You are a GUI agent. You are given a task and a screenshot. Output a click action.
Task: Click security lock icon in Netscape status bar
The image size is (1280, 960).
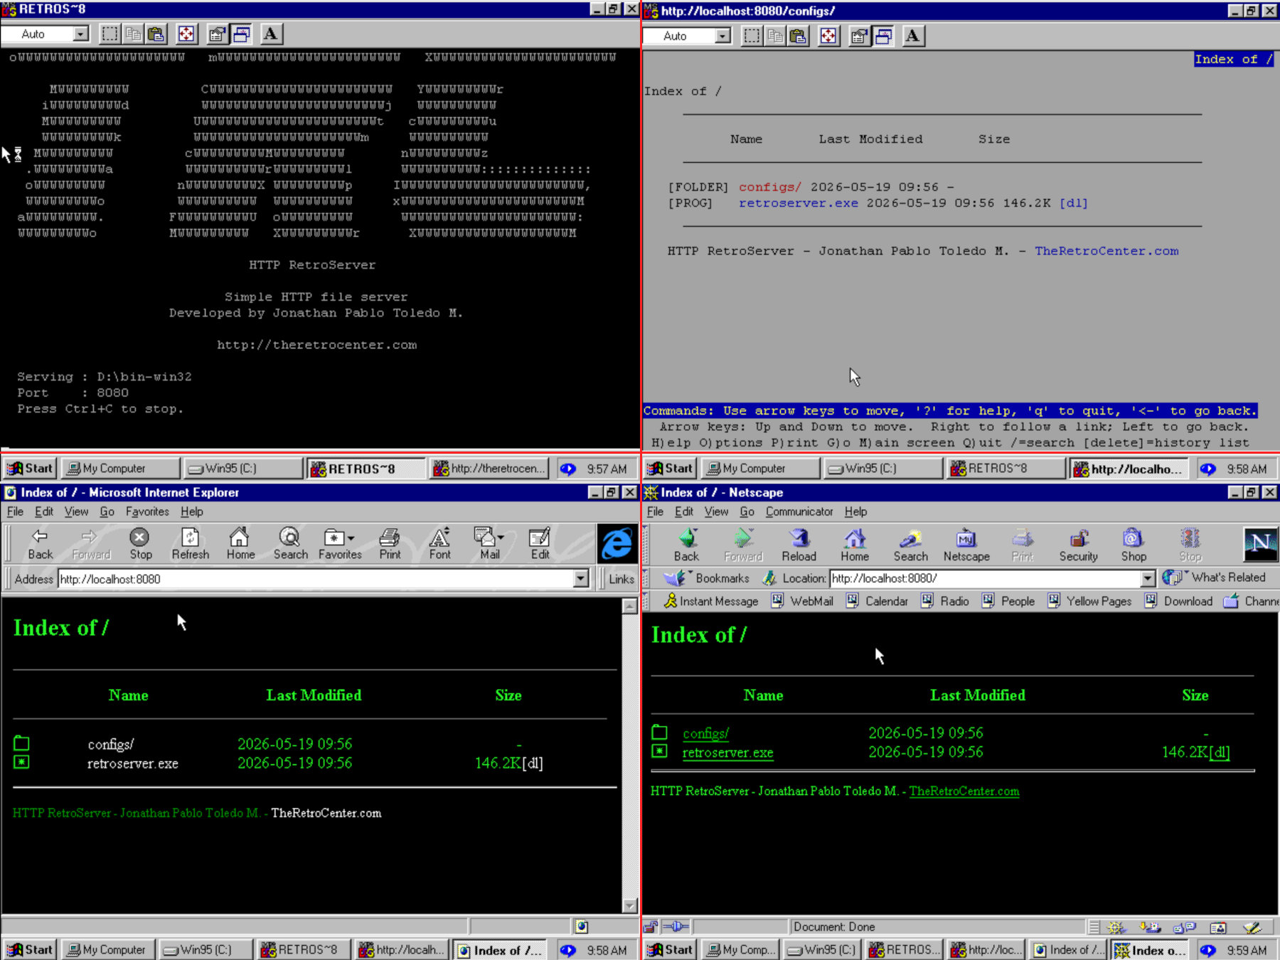650,927
